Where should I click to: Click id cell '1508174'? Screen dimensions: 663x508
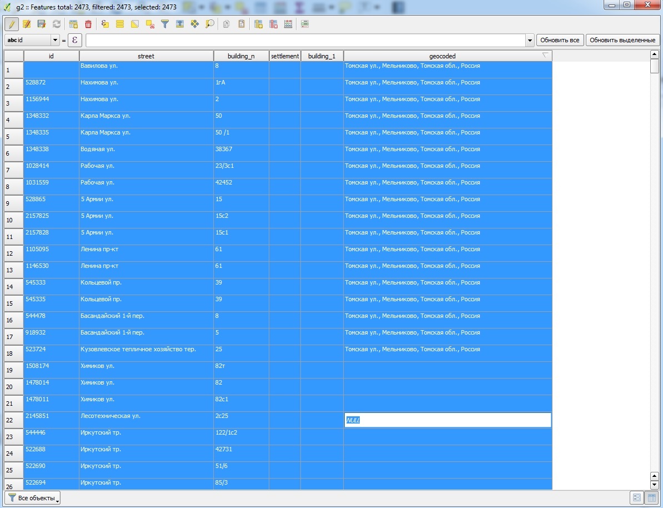pyautogui.click(x=51, y=370)
